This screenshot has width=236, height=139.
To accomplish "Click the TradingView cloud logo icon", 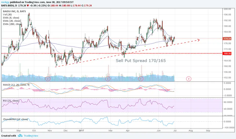I will pos(20,135).
